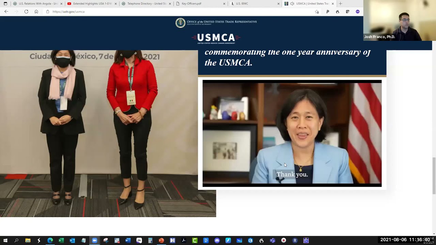Screen dimensions: 436x245
Task: Click Office of the United States Trade Representative text
Action: click(222, 22)
